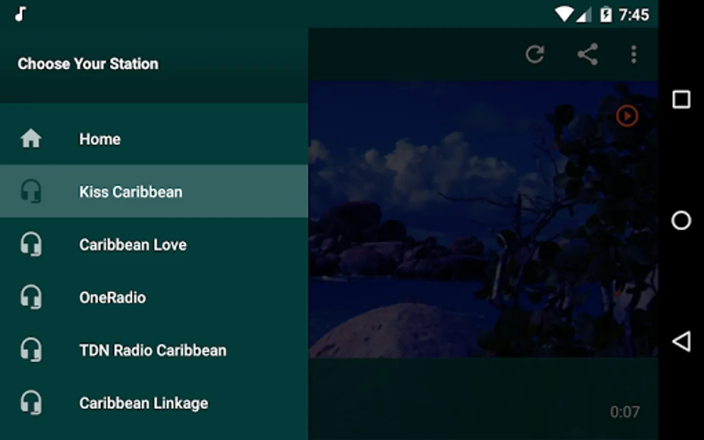Tap the dimmed beach photo to close drawer
Viewport: 704px width, 440px height.
(483, 219)
